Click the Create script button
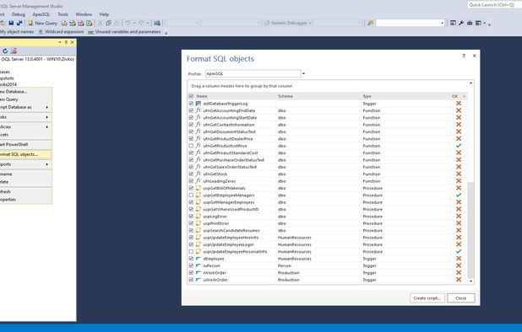Image resolution: width=522 pixels, height=332 pixels. (427, 298)
